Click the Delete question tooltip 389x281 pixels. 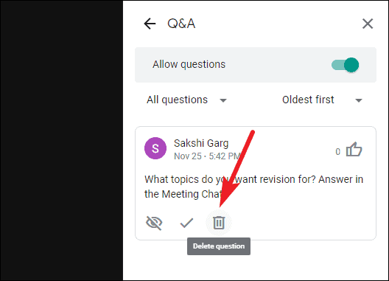point(219,246)
